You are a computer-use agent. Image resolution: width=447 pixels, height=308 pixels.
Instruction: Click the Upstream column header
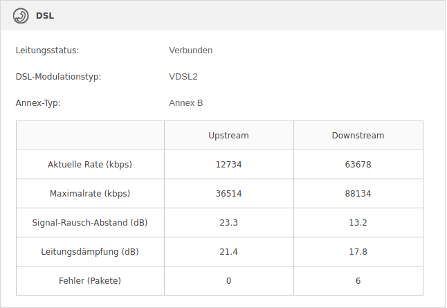coord(228,136)
